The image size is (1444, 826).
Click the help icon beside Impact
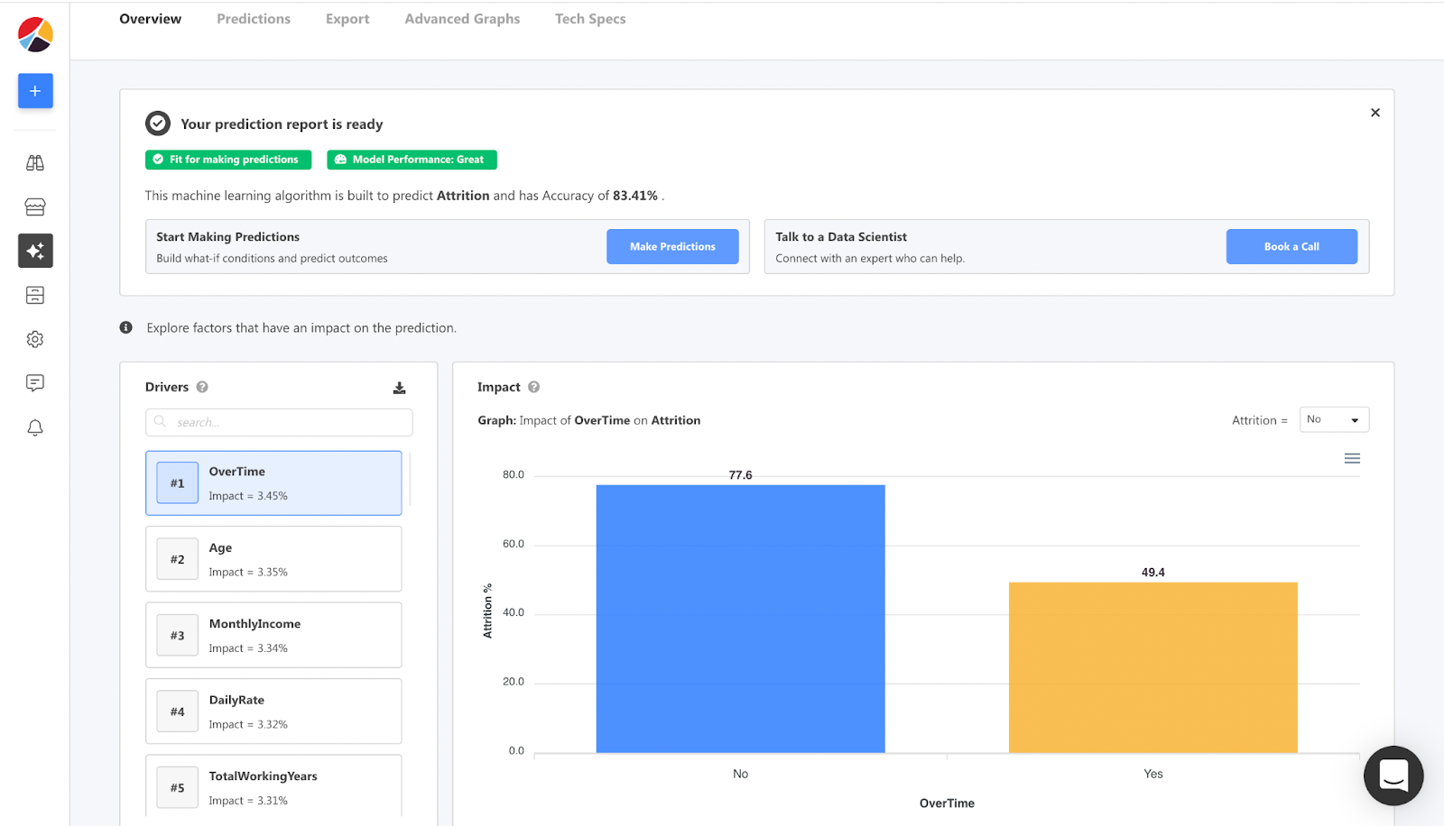533,387
